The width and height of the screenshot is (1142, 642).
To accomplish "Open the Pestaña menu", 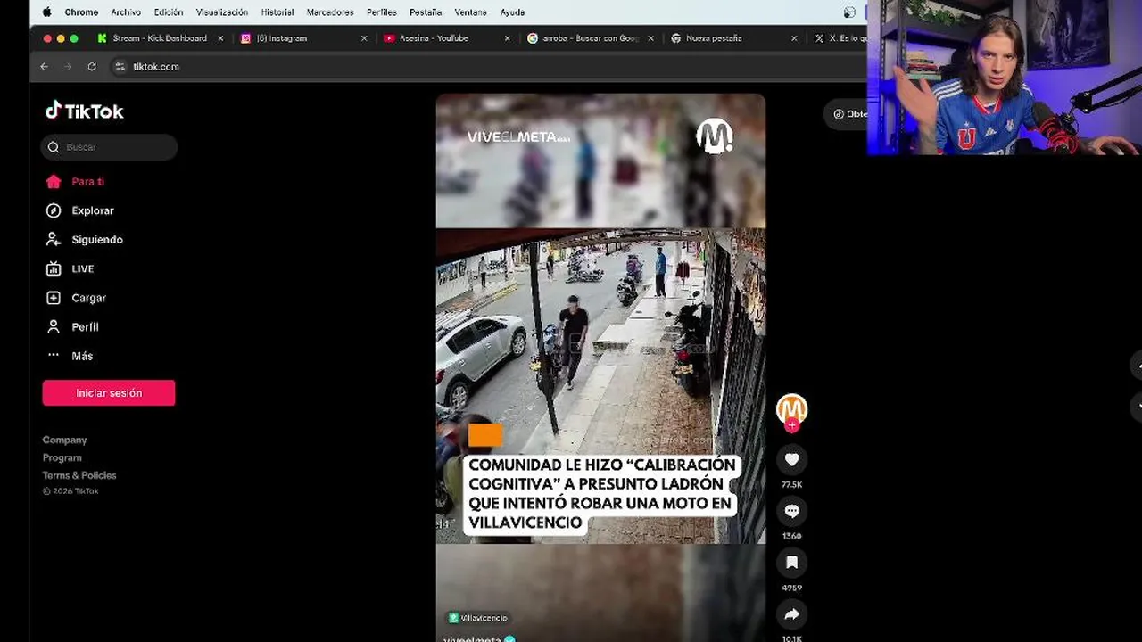I will pos(426,12).
